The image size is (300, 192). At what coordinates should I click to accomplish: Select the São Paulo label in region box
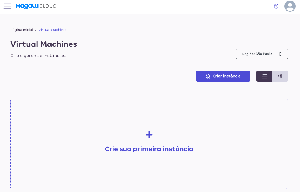(x=264, y=54)
